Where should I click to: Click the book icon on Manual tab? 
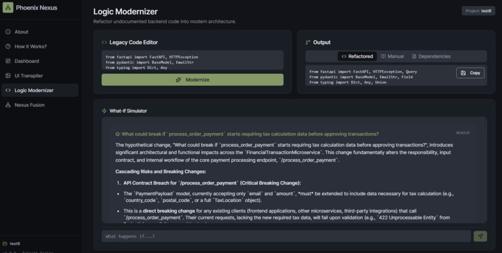coord(383,56)
